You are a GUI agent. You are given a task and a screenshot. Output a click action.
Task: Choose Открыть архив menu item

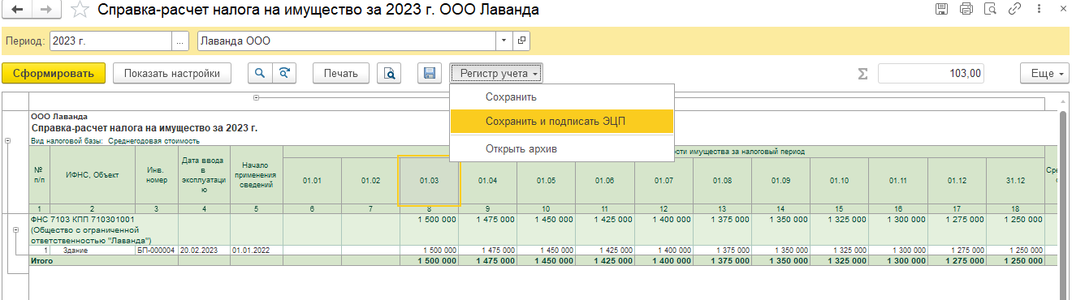[562, 149]
